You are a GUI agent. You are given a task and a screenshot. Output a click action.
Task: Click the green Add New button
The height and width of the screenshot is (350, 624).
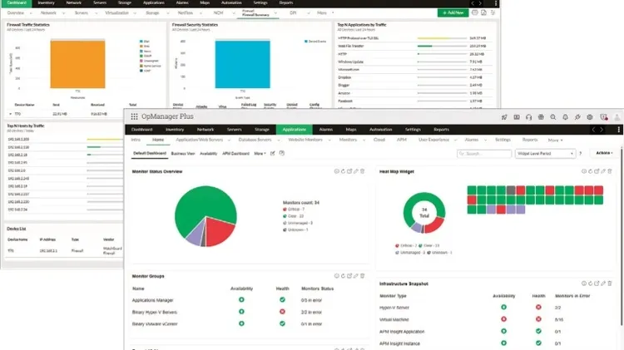click(x=454, y=13)
